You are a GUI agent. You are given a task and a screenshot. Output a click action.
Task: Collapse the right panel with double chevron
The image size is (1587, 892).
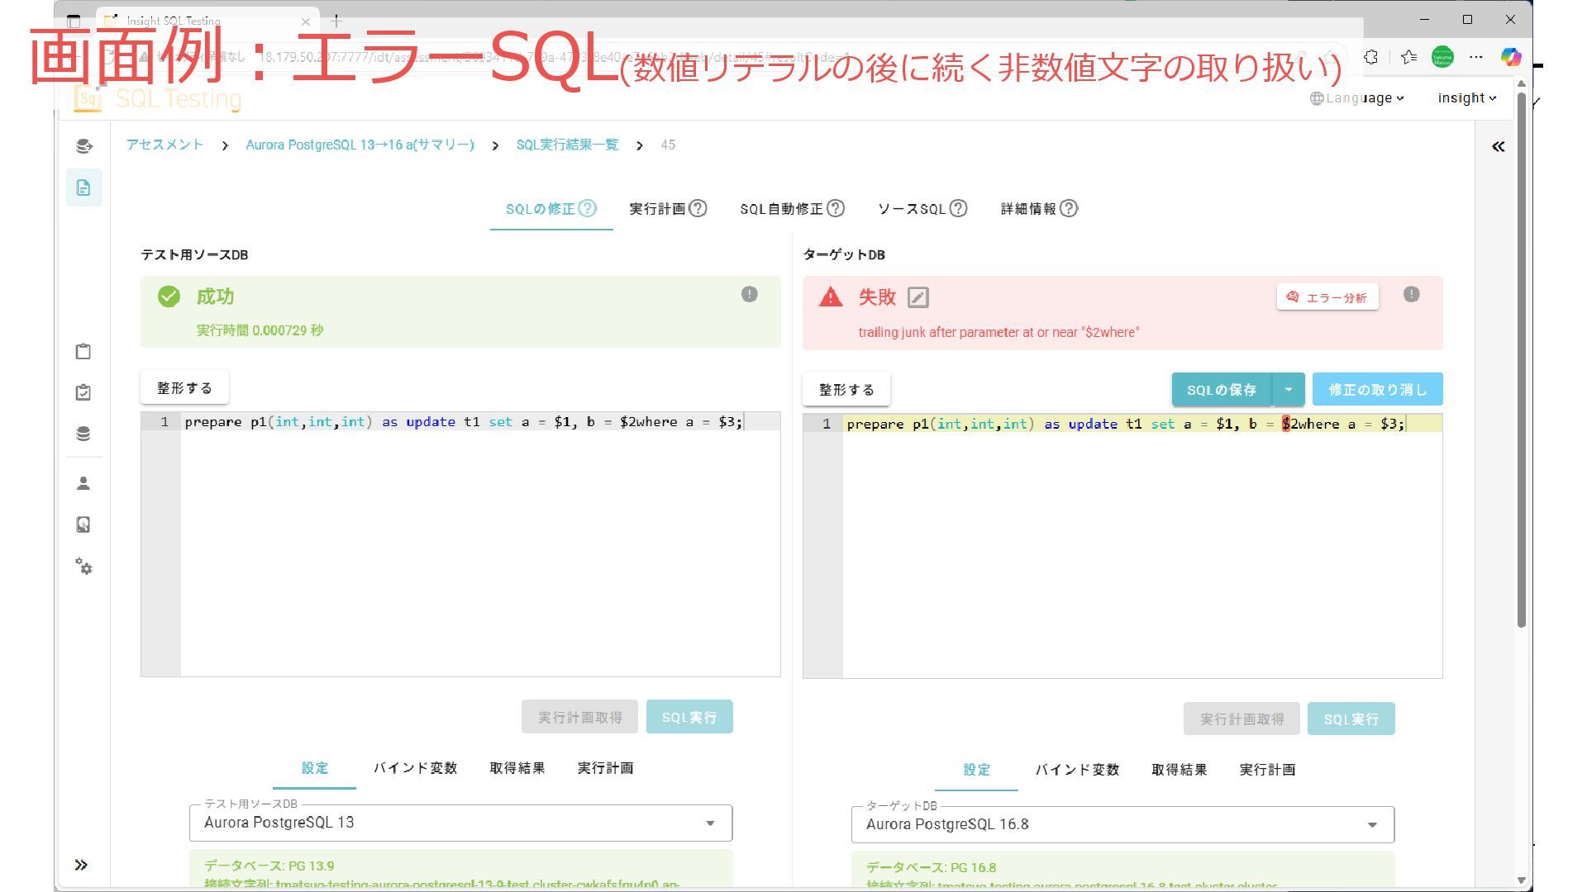pos(1498,146)
